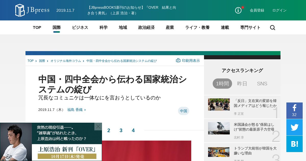
Task: Click author name 李 正宣
Action: (x=239, y=114)
